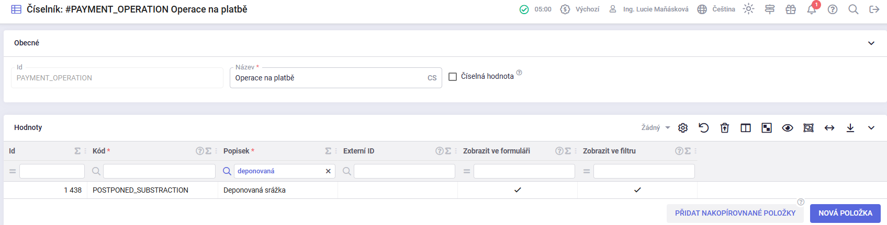Click the logout icon
The image size is (887, 225).
874,9
